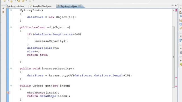Click the 'return true;' statement

pos(38,55)
